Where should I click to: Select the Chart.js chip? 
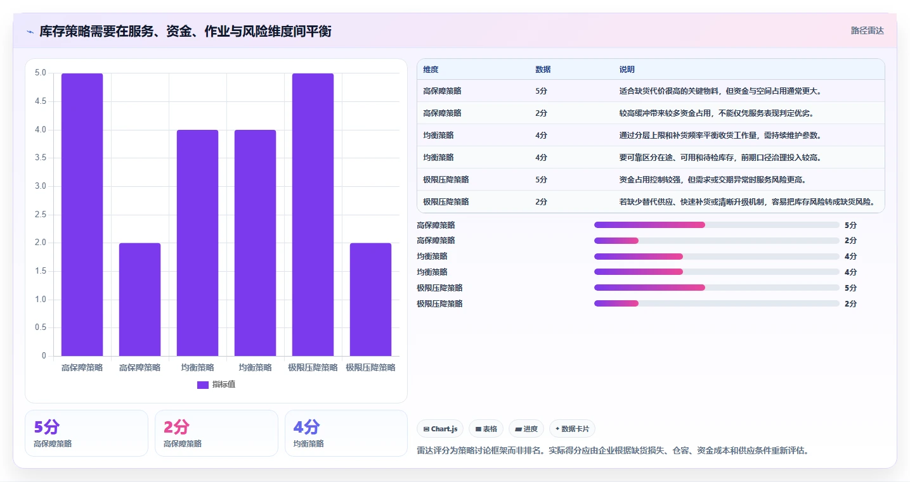[440, 429]
